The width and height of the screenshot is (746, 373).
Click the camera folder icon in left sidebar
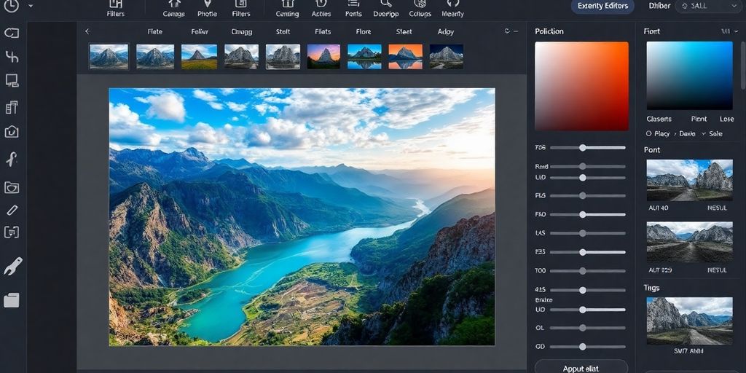point(12,187)
